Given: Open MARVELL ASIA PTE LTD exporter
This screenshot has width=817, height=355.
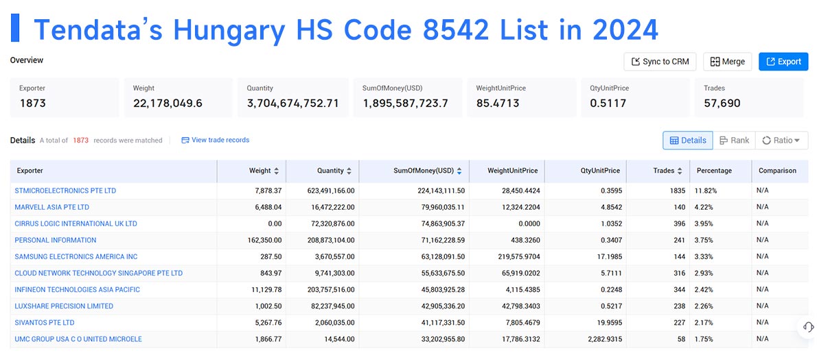Looking at the screenshot, I should (52, 208).
